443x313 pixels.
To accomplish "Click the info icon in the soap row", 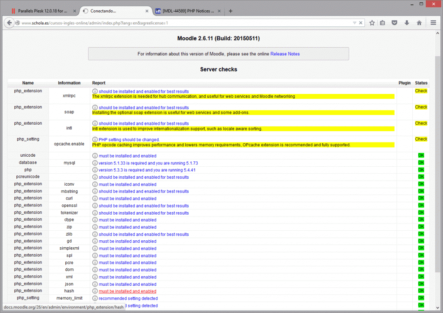I will (95, 107).
